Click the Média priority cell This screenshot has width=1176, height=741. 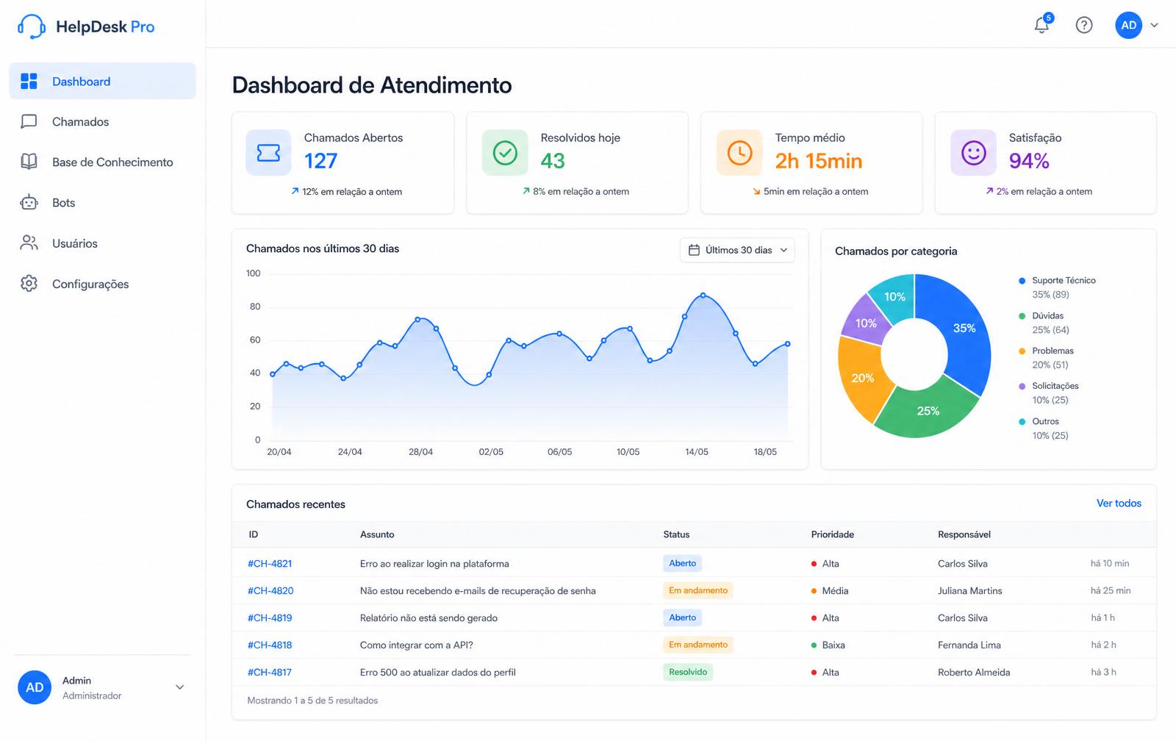coord(830,591)
